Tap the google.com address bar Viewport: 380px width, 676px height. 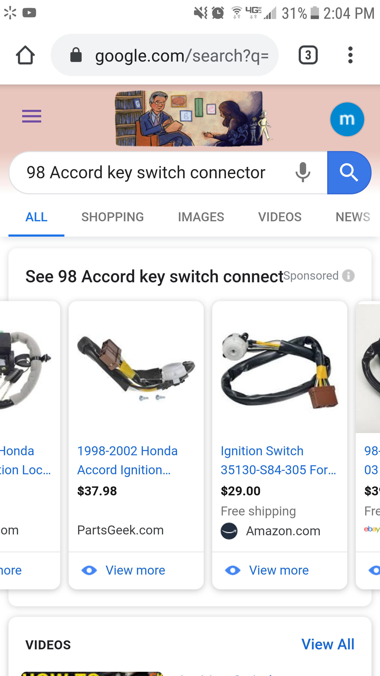pyautogui.click(x=182, y=56)
